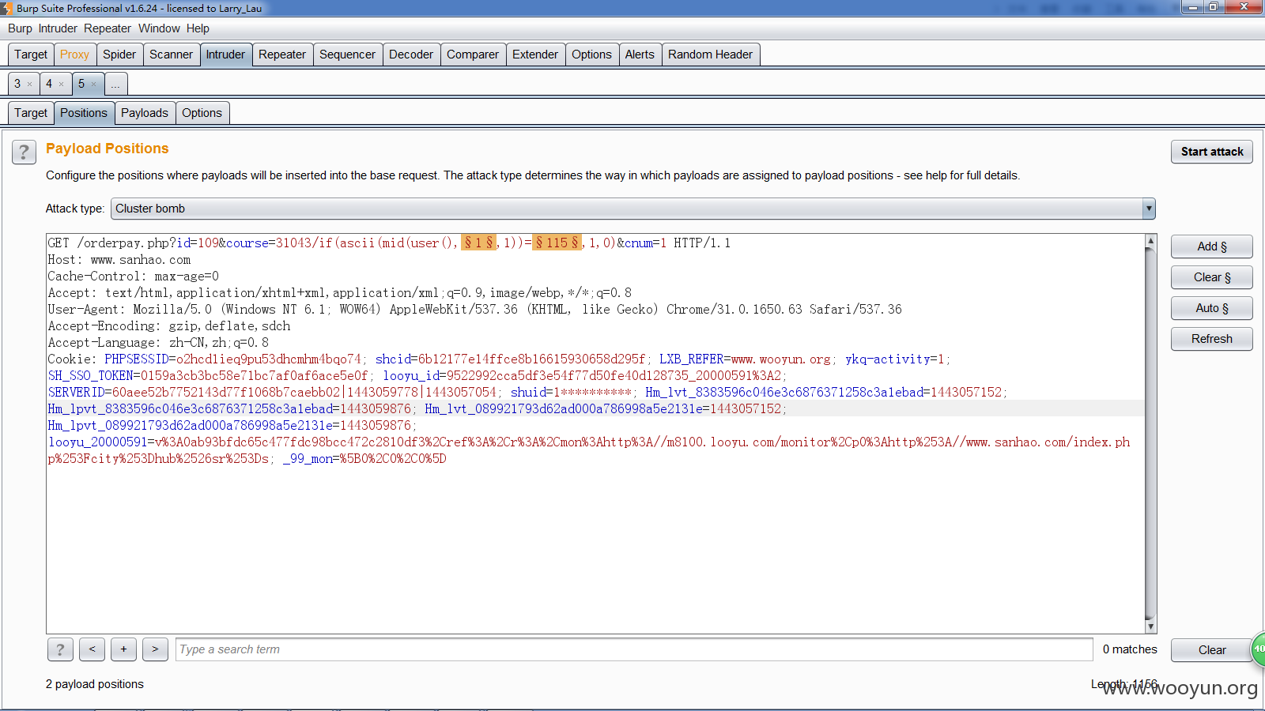Click the Cache-Control: max-age=0 line

point(133,276)
